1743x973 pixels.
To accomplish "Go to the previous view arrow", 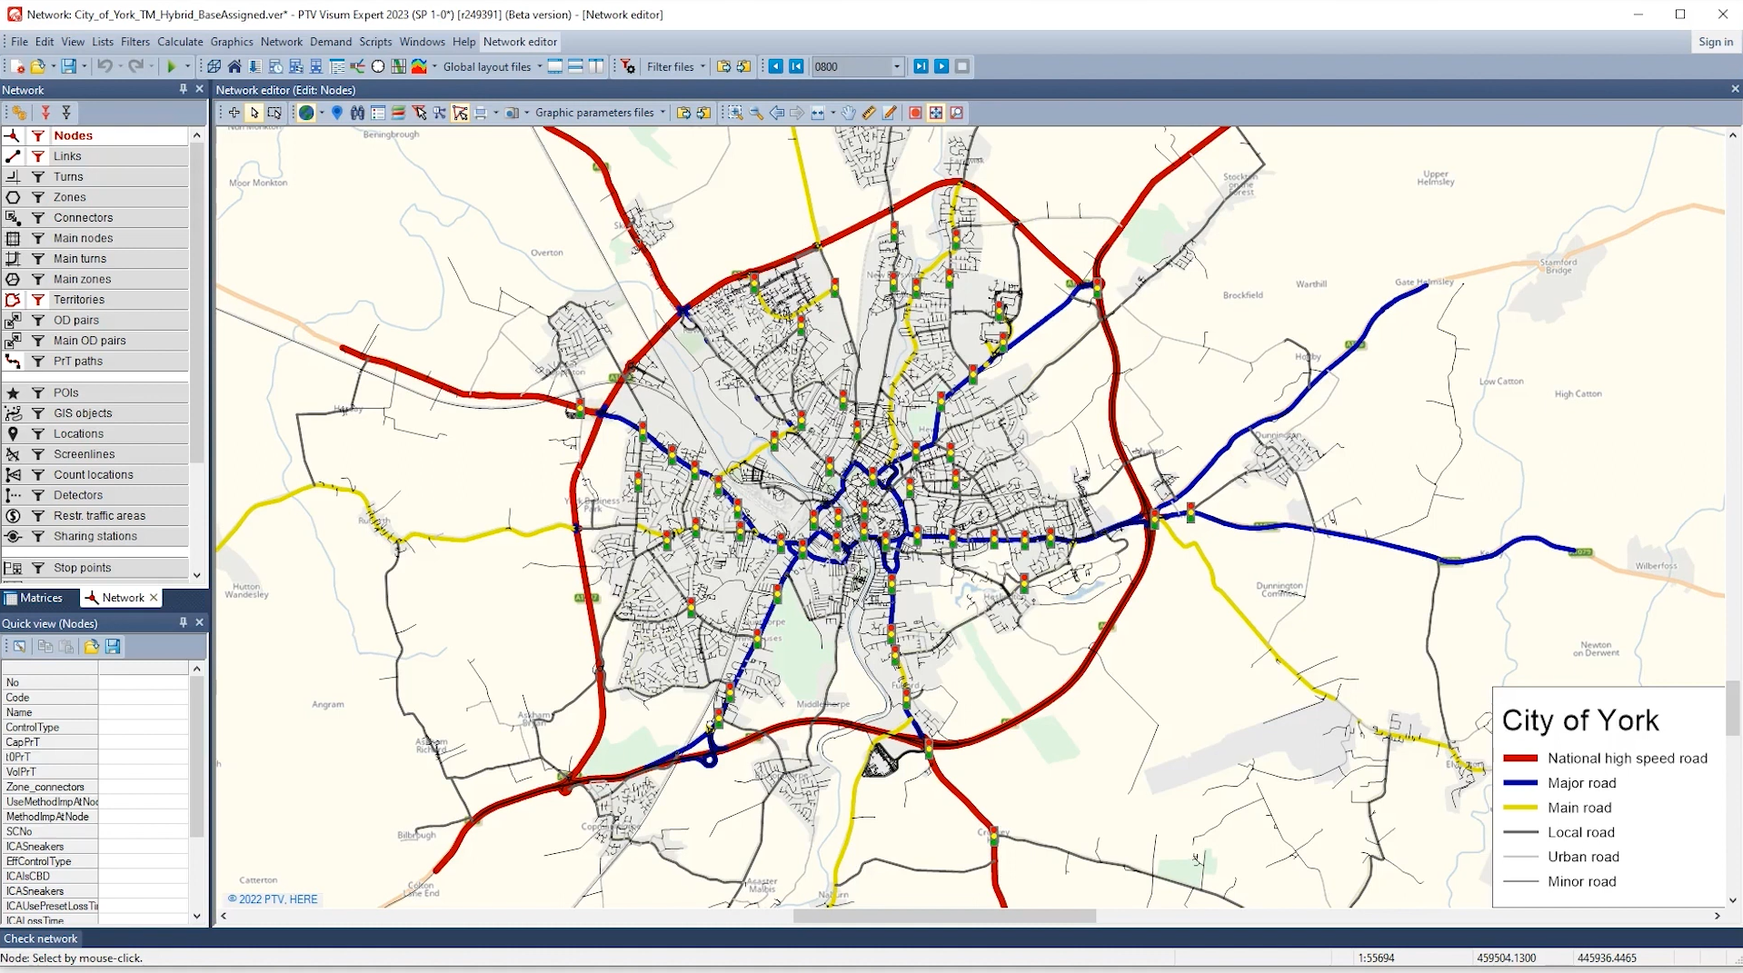I will pyautogui.click(x=777, y=113).
